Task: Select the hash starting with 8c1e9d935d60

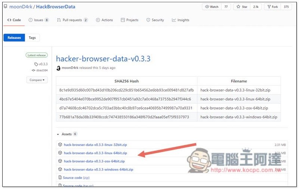Action: coord(126,90)
